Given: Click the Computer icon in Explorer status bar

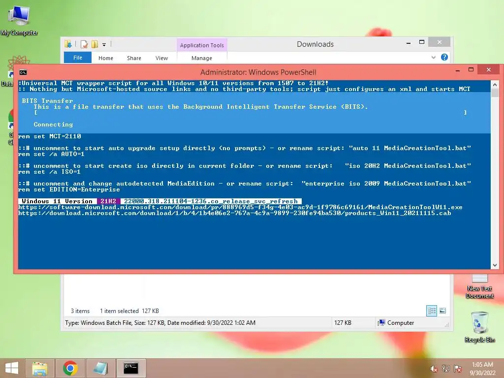Looking at the screenshot, I should click(381, 323).
